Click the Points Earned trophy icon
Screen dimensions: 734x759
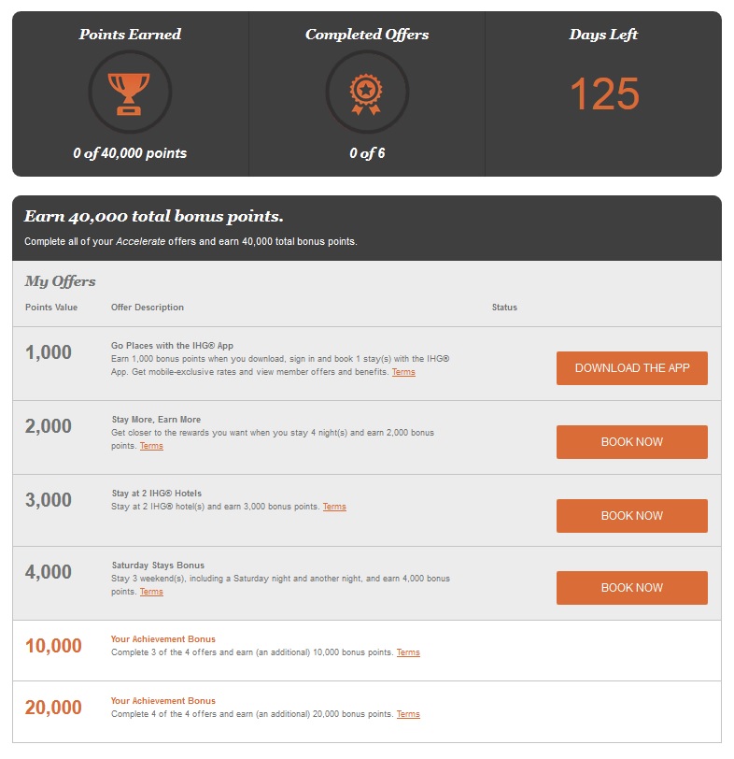pos(130,92)
